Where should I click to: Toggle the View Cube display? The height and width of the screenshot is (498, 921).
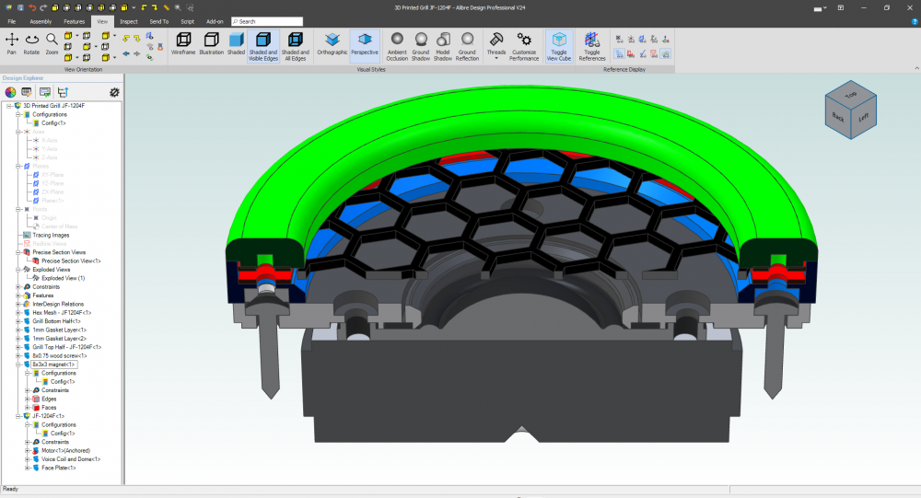click(x=558, y=44)
